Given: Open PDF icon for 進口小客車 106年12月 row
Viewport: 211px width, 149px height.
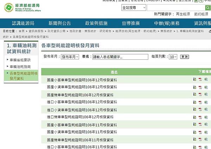Looking at the screenshot, I should click(200, 102).
